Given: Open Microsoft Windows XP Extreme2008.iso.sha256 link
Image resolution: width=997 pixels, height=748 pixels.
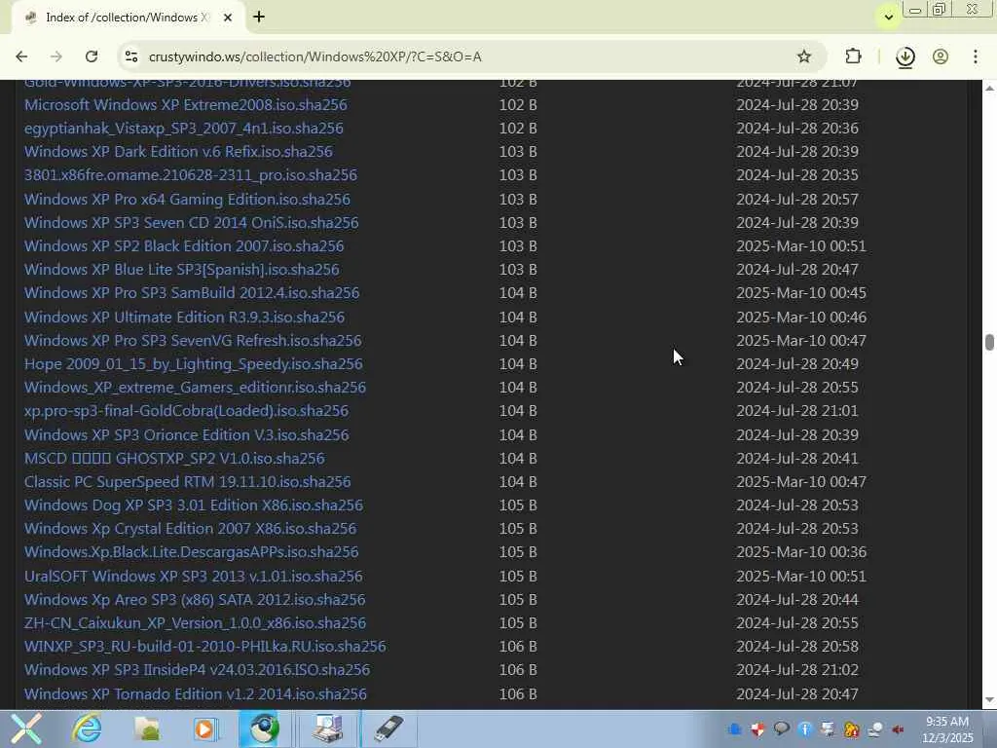Looking at the screenshot, I should 186,105.
